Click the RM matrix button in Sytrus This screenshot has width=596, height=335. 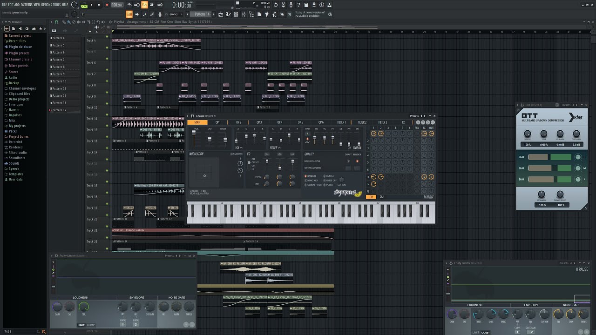[x=382, y=197]
